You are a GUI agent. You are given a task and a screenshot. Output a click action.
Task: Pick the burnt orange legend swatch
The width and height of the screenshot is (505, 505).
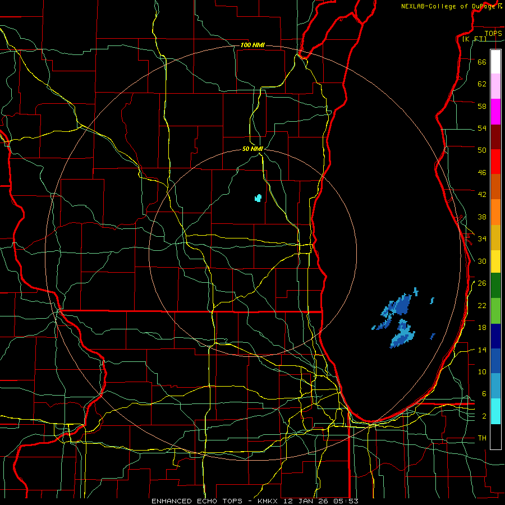coord(495,186)
